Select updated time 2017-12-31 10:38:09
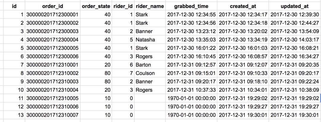This screenshot has width=321, height=122. click(x=294, y=90)
